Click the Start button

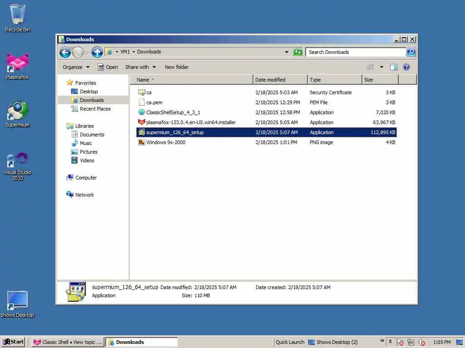13,342
